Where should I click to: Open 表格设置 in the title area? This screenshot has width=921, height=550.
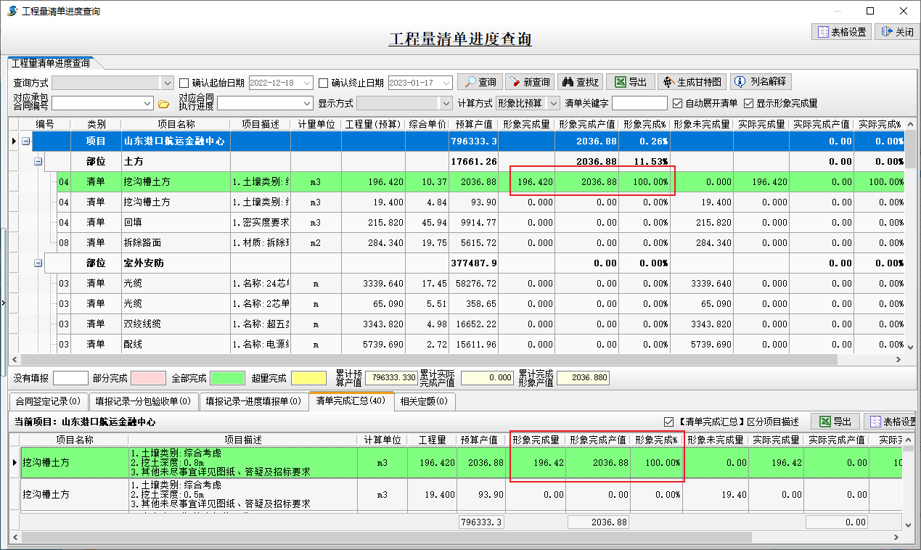point(842,32)
